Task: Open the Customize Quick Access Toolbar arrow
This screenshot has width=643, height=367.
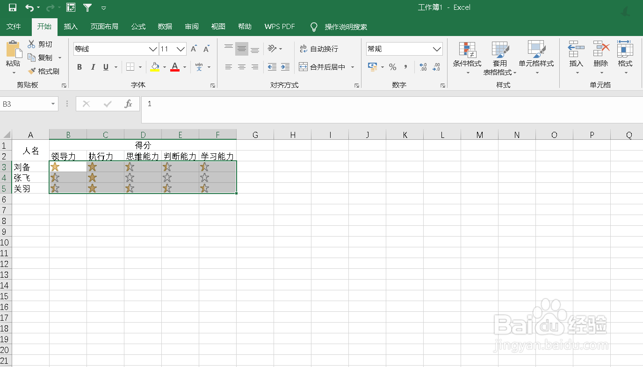Action: [x=104, y=8]
